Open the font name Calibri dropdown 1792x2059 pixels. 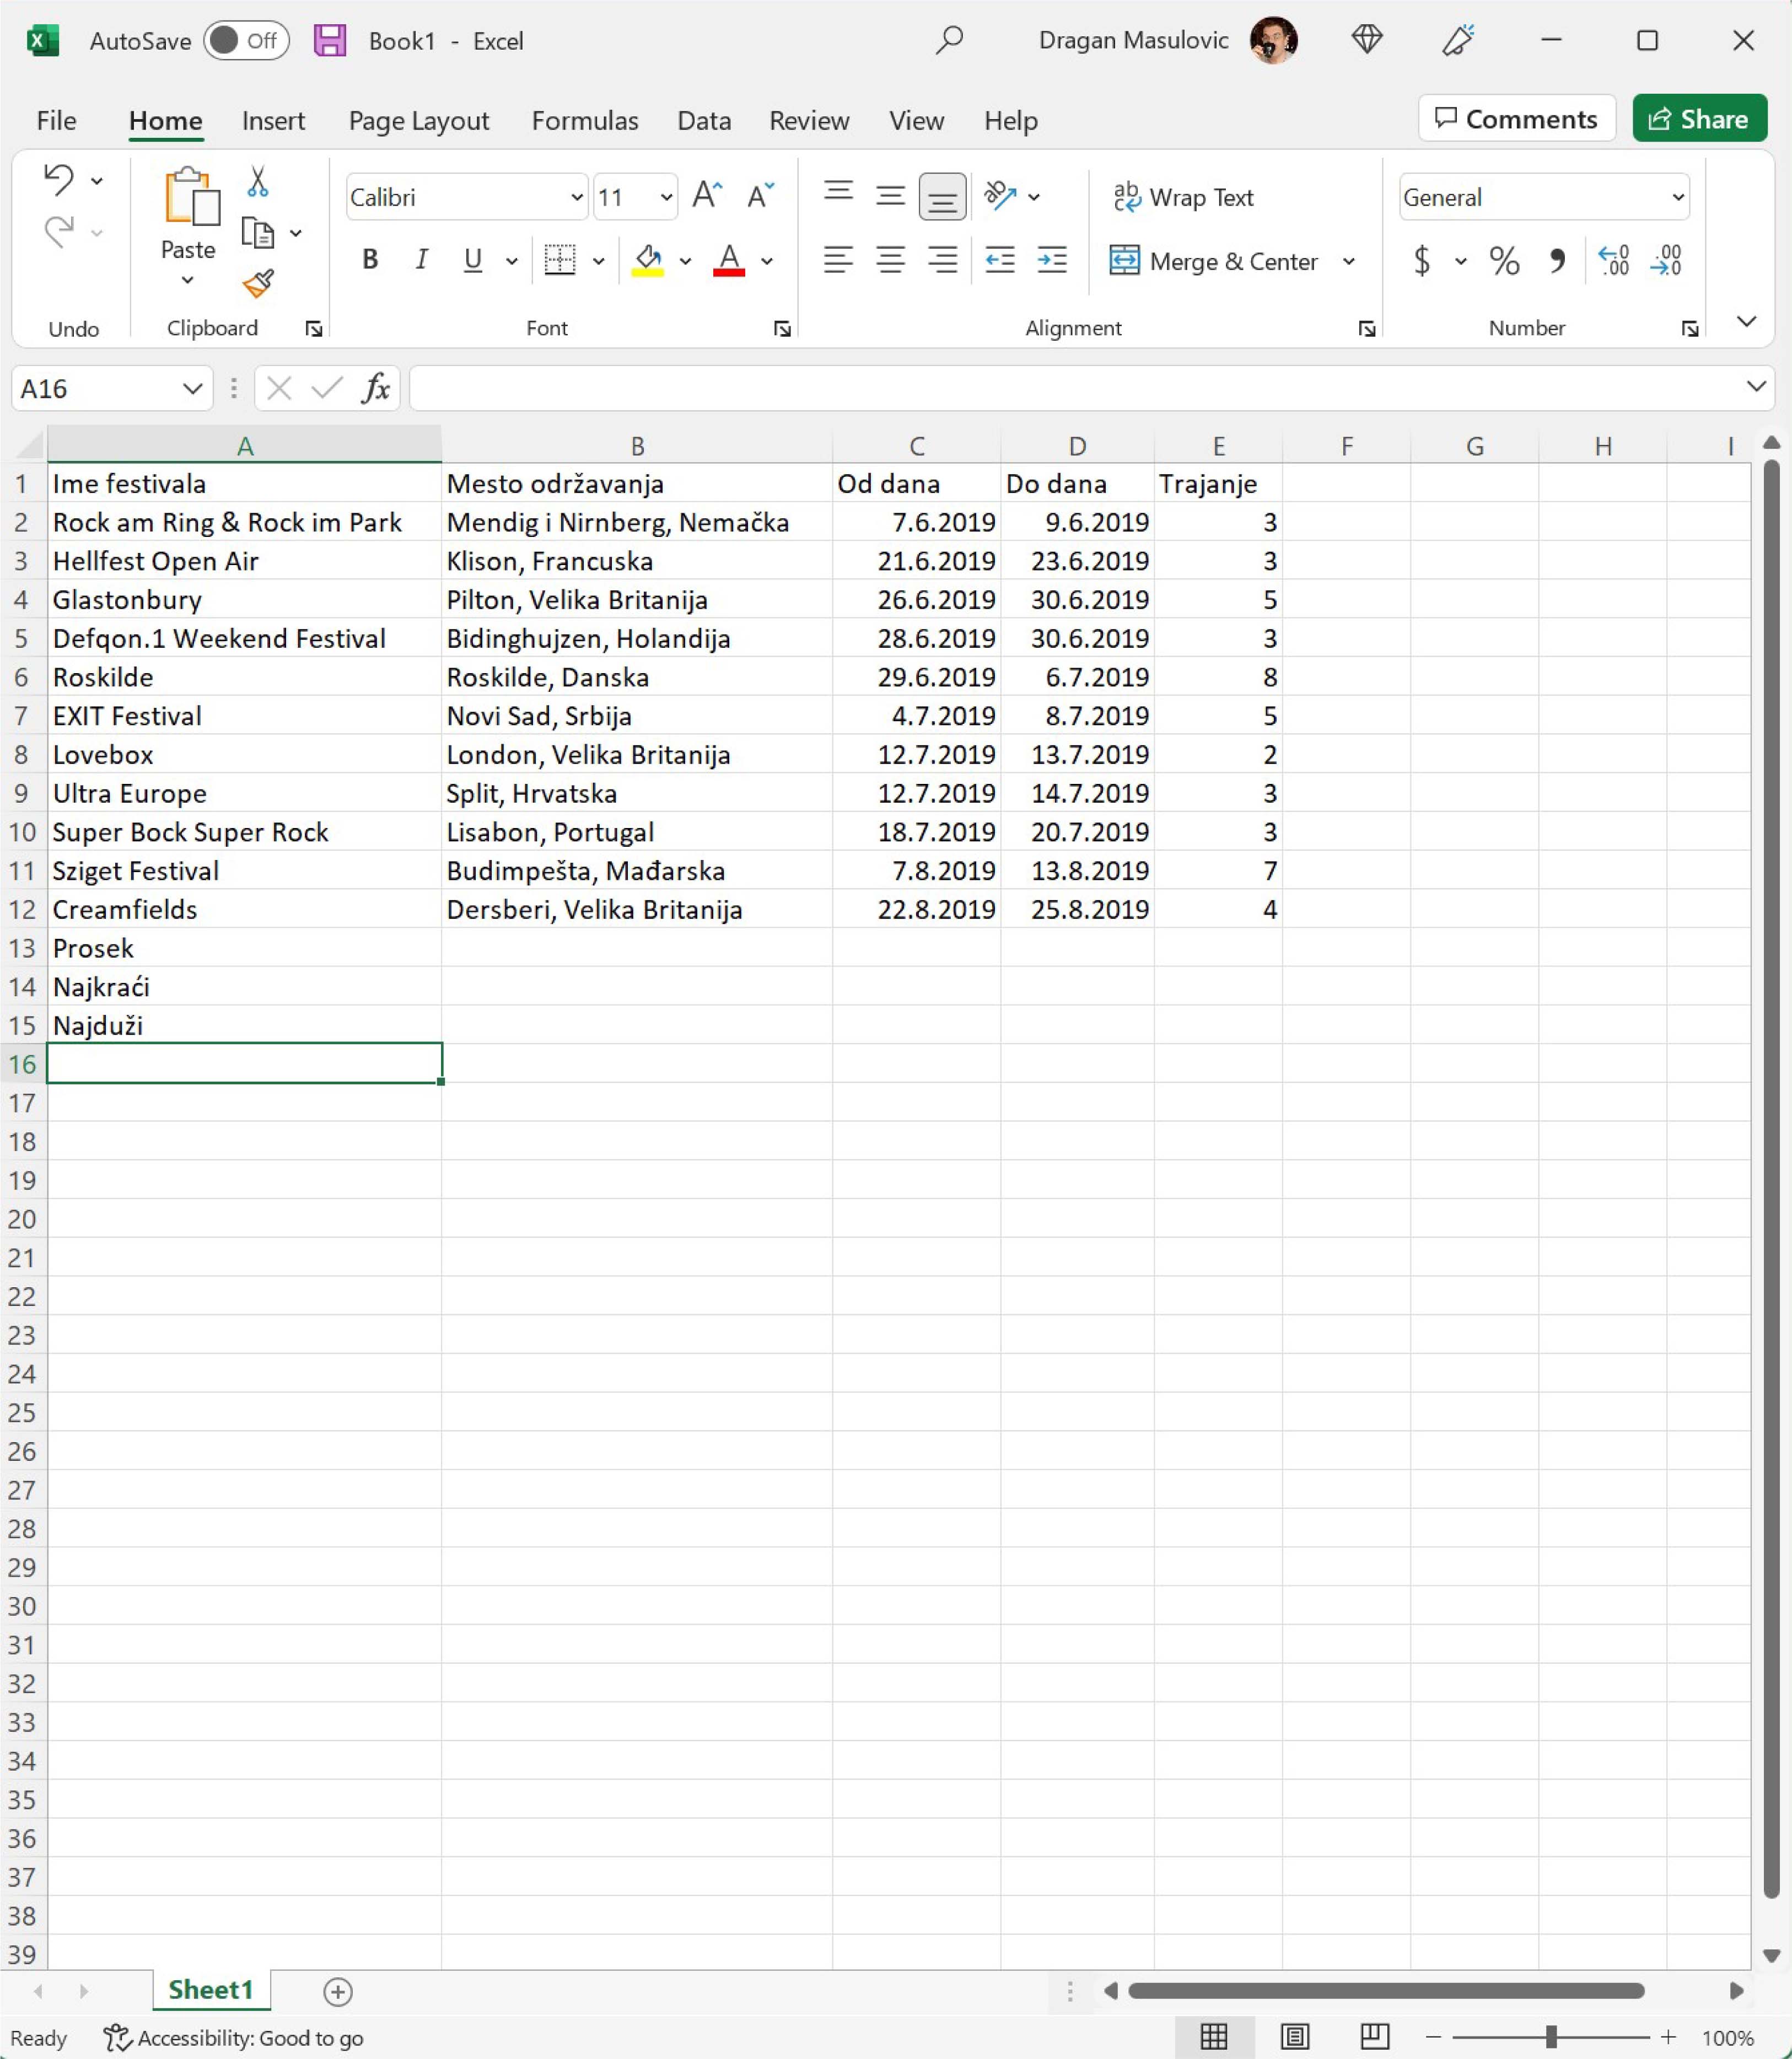[576, 197]
